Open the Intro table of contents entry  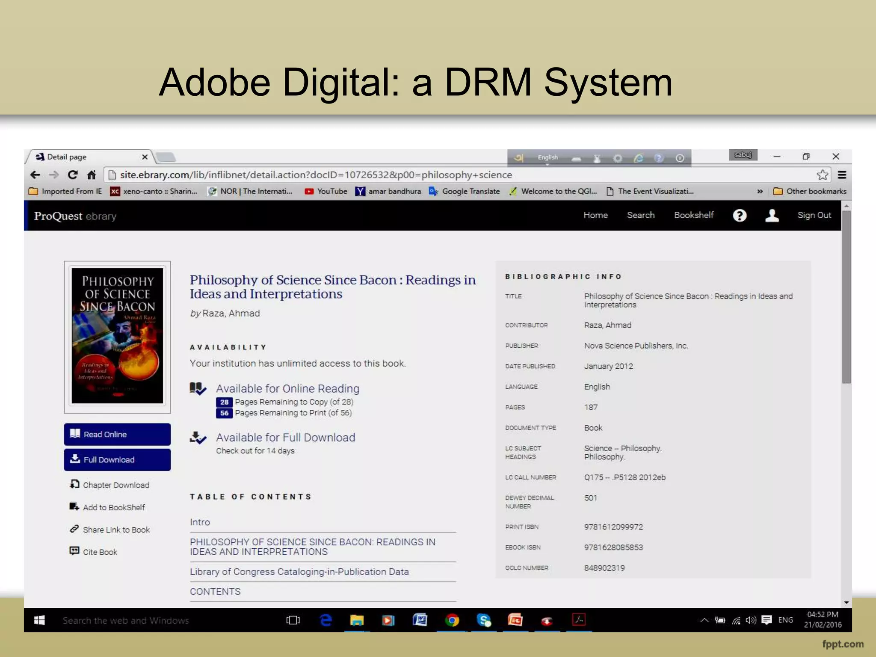point(200,522)
